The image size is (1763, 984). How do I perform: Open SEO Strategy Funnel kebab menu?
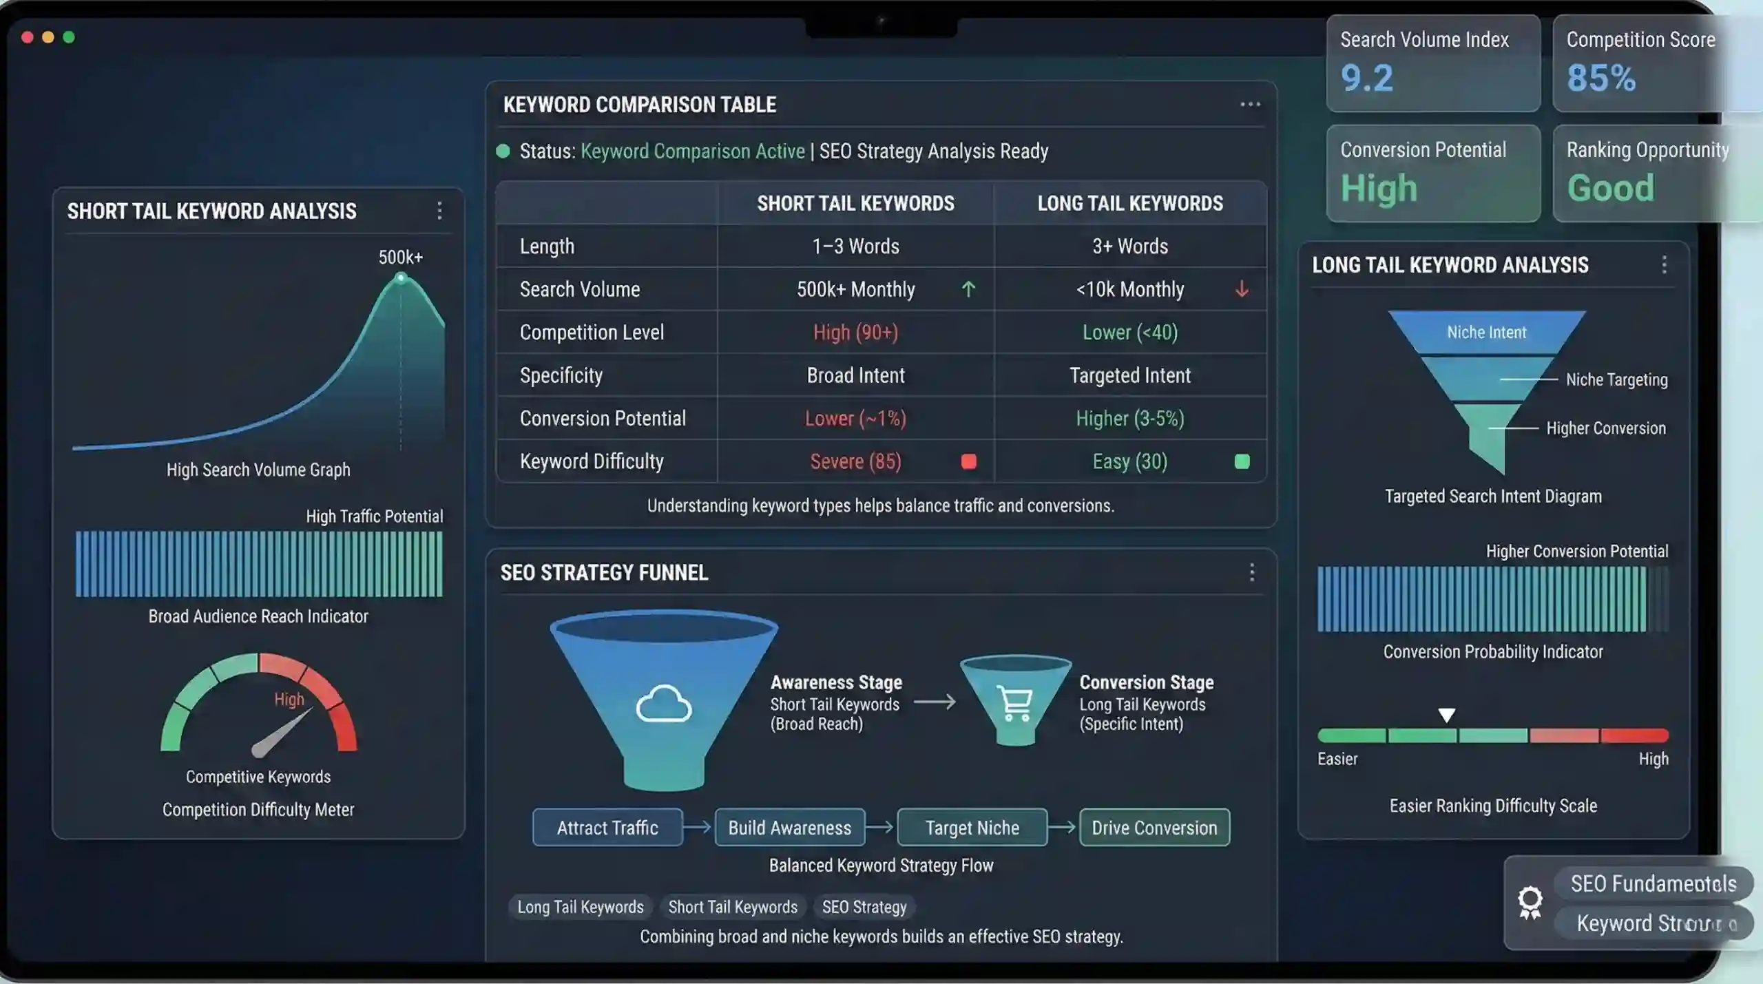1251,572
